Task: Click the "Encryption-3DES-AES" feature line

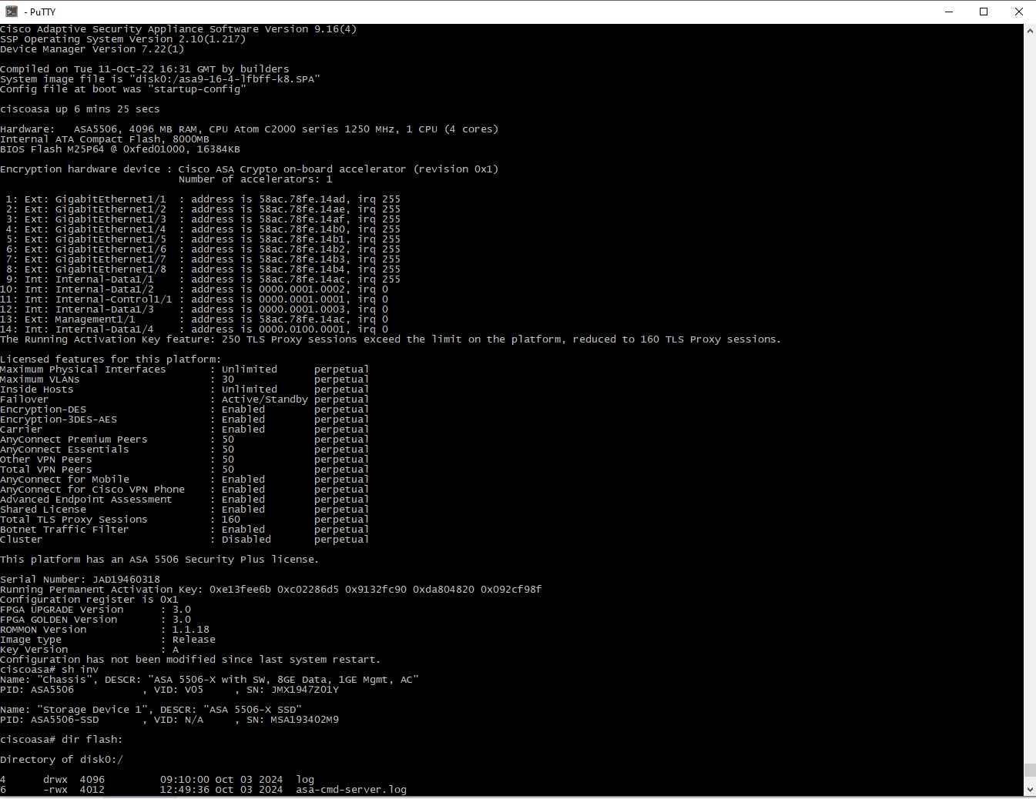Action: 185,420
